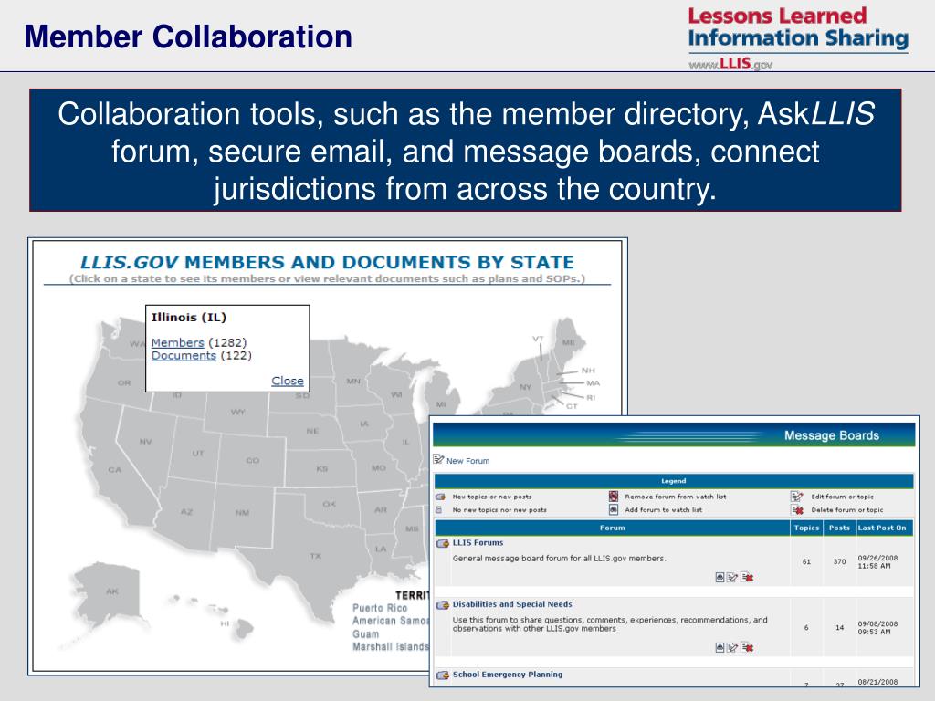Click Guam in territories list
Viewport: 935px width, 701px height.
pyautogui.click(x=365, y=634)
